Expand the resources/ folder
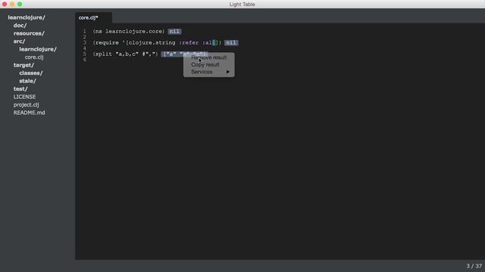The width and height of the screenshot is (485, 272). tap(29, 33)
